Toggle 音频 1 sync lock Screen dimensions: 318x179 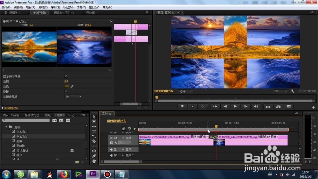pos(116,150)
